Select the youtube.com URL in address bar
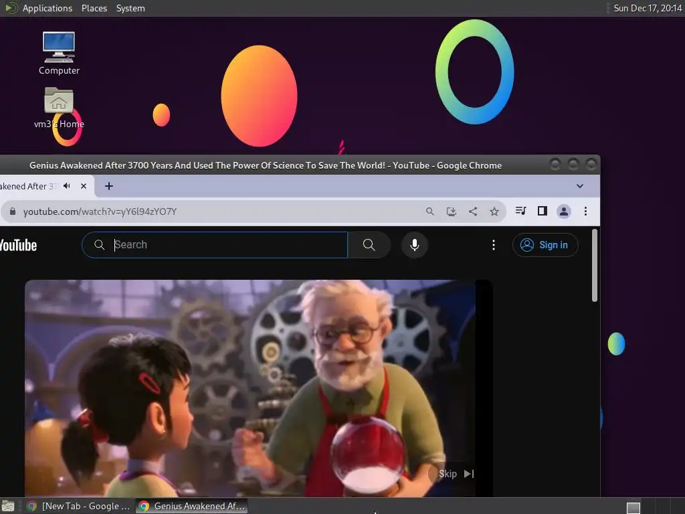 click(x=100, y=211)
